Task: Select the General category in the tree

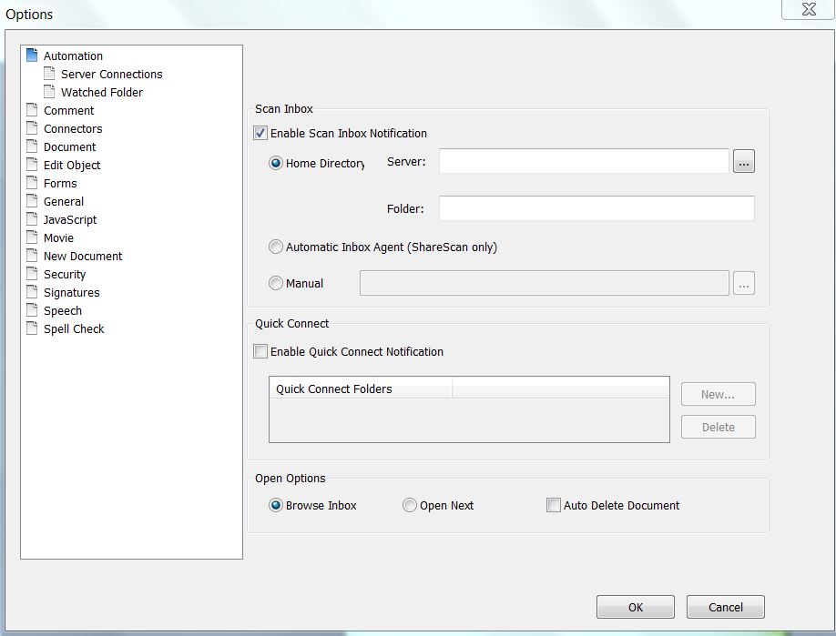Action: [x=32, y=201]
